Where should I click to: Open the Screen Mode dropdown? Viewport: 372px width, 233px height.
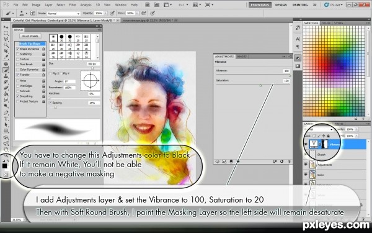coord(210,5)
